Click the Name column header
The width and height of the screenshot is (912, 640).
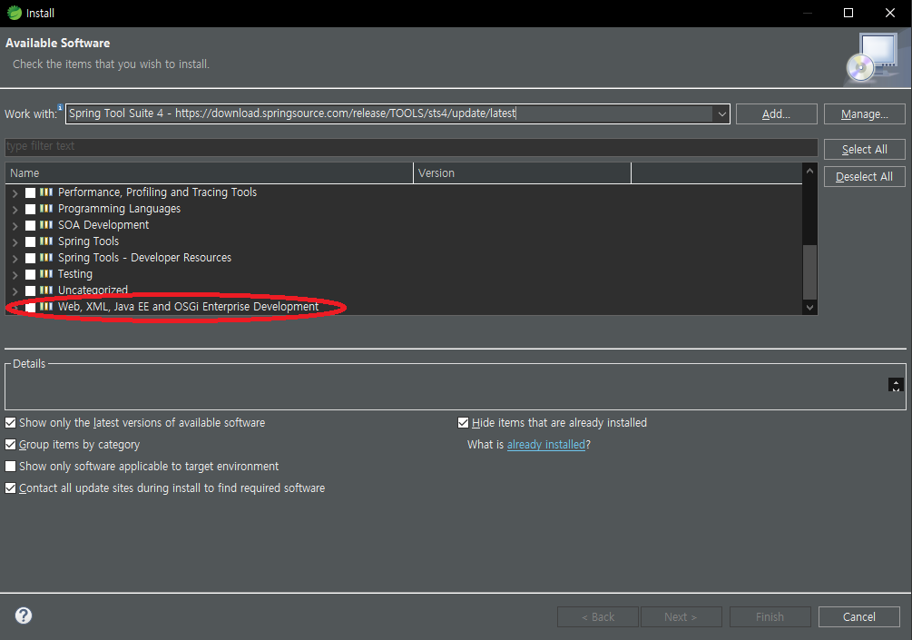[210, 172]
